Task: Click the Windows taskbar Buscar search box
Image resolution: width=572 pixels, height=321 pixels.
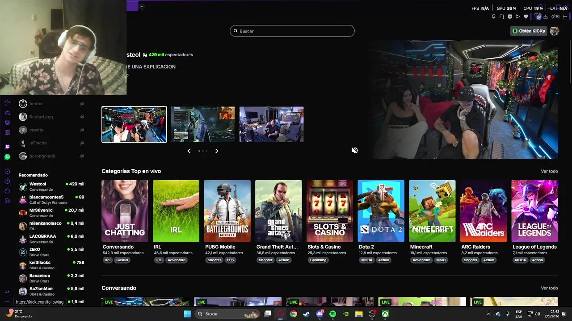Action: (227, 314)
